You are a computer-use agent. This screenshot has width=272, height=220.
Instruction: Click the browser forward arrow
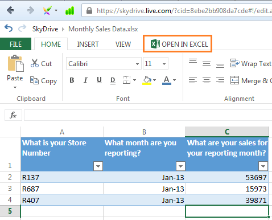point(31,10)
